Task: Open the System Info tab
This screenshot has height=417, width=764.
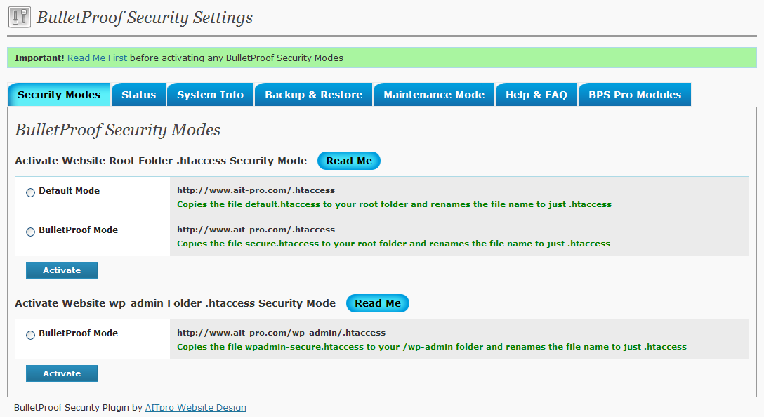Action: click(x=210, y=95)
